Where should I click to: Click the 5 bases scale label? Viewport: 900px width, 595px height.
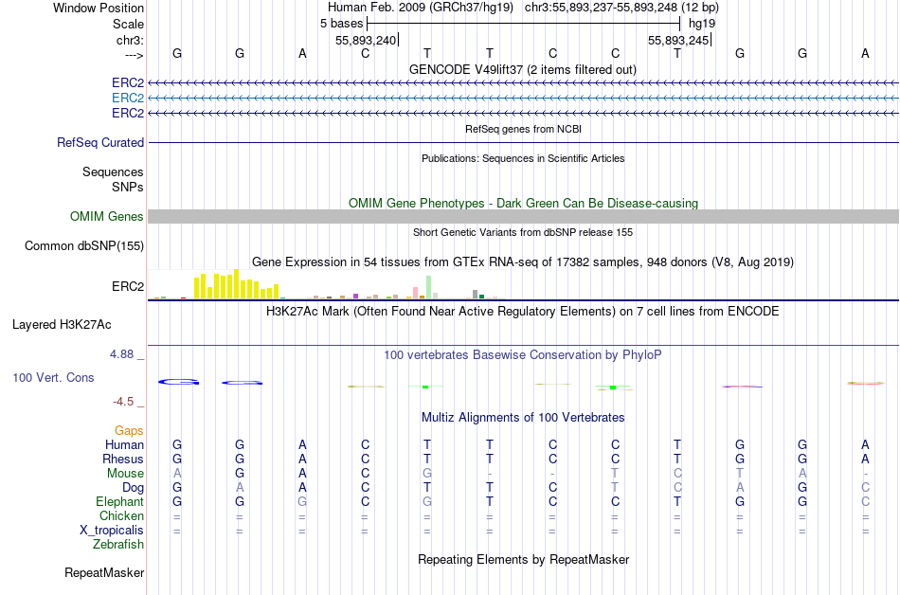click(x=341, y=24)
